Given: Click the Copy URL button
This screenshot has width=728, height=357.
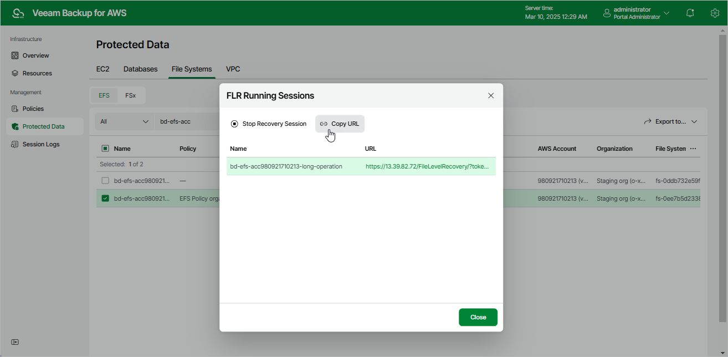Looking at the screenshot, I should (x=340, y=124).
